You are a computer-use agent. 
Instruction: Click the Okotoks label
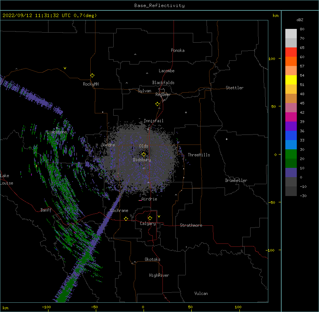pyautogui.click(x=152, y=259)
